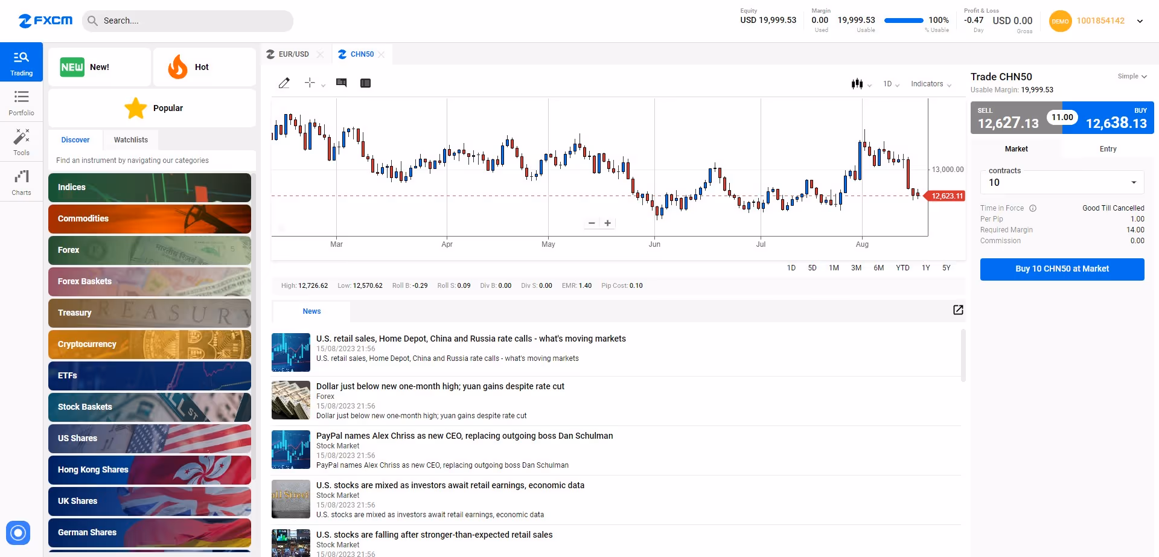Select the pencil drawing tool
This screenshot has width=1159, height=557.
point(284,83)
